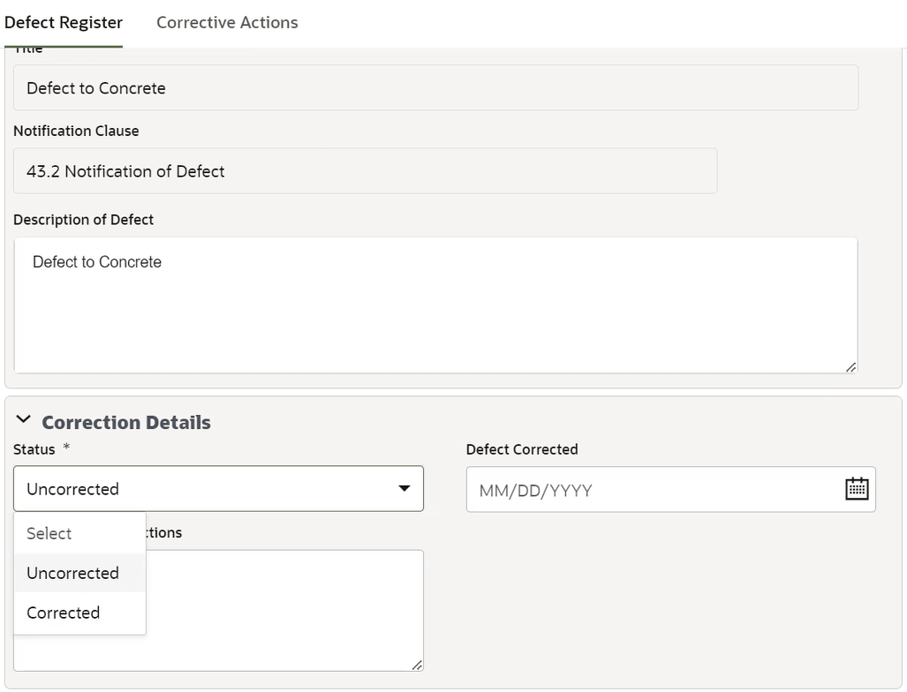Click the MM/DD/YYYY date input
907x692 pixels.
tap(654, 490)
